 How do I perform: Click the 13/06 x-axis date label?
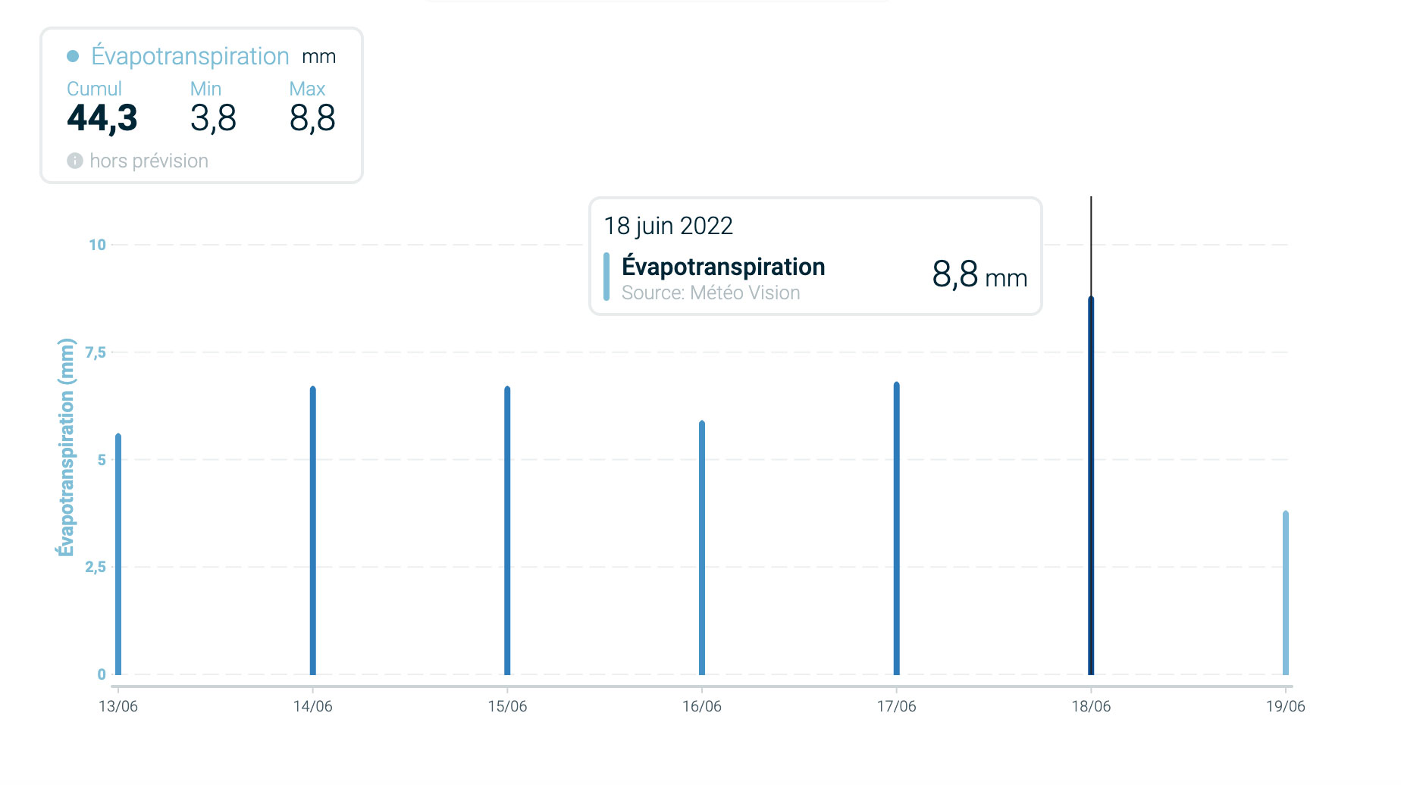click(x=118, y=706)
